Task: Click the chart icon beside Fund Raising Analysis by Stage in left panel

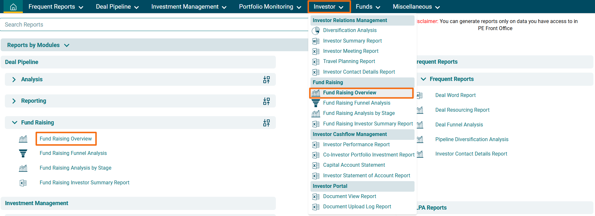Action: point(23,168)
